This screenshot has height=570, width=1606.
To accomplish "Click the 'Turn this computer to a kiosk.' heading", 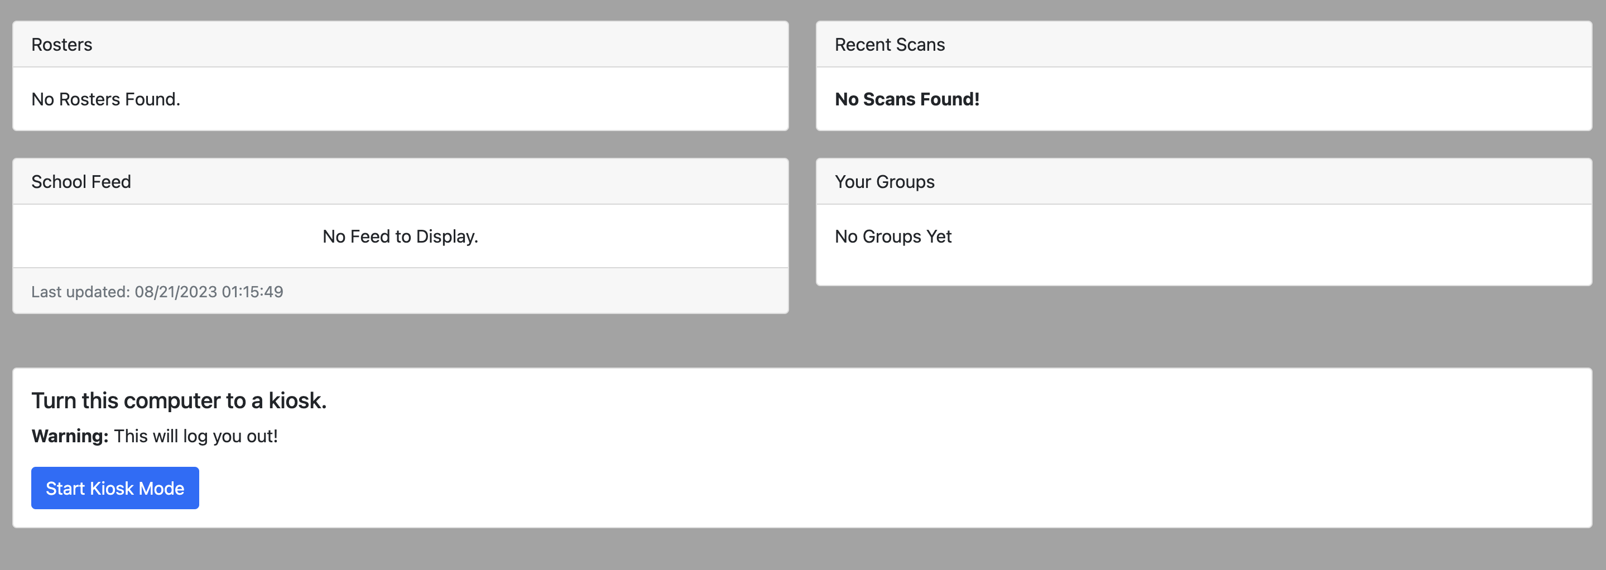I will pos(179,400).
